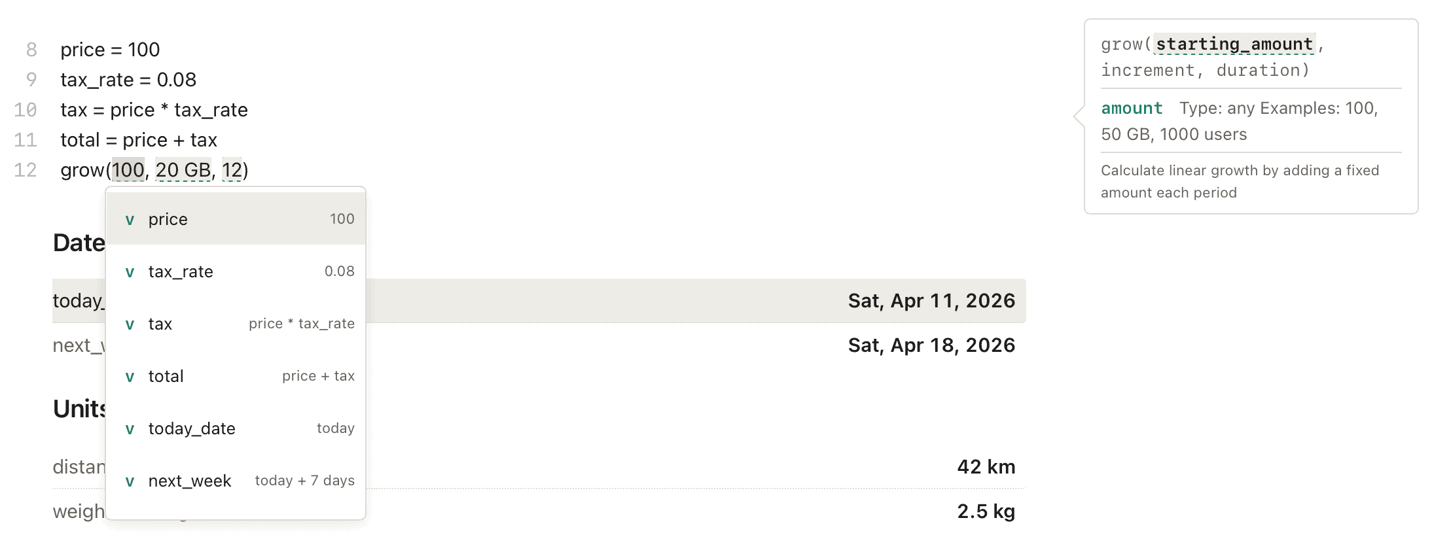Click the 20 GB increment argument
This screenshot has height=535, width=1432.
tap(183, 170)
